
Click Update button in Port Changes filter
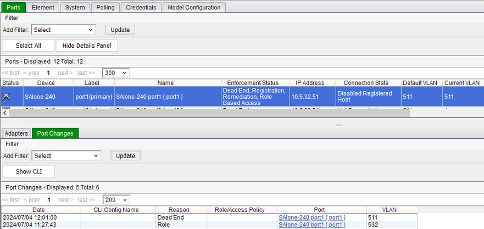[x=125, y=156]
